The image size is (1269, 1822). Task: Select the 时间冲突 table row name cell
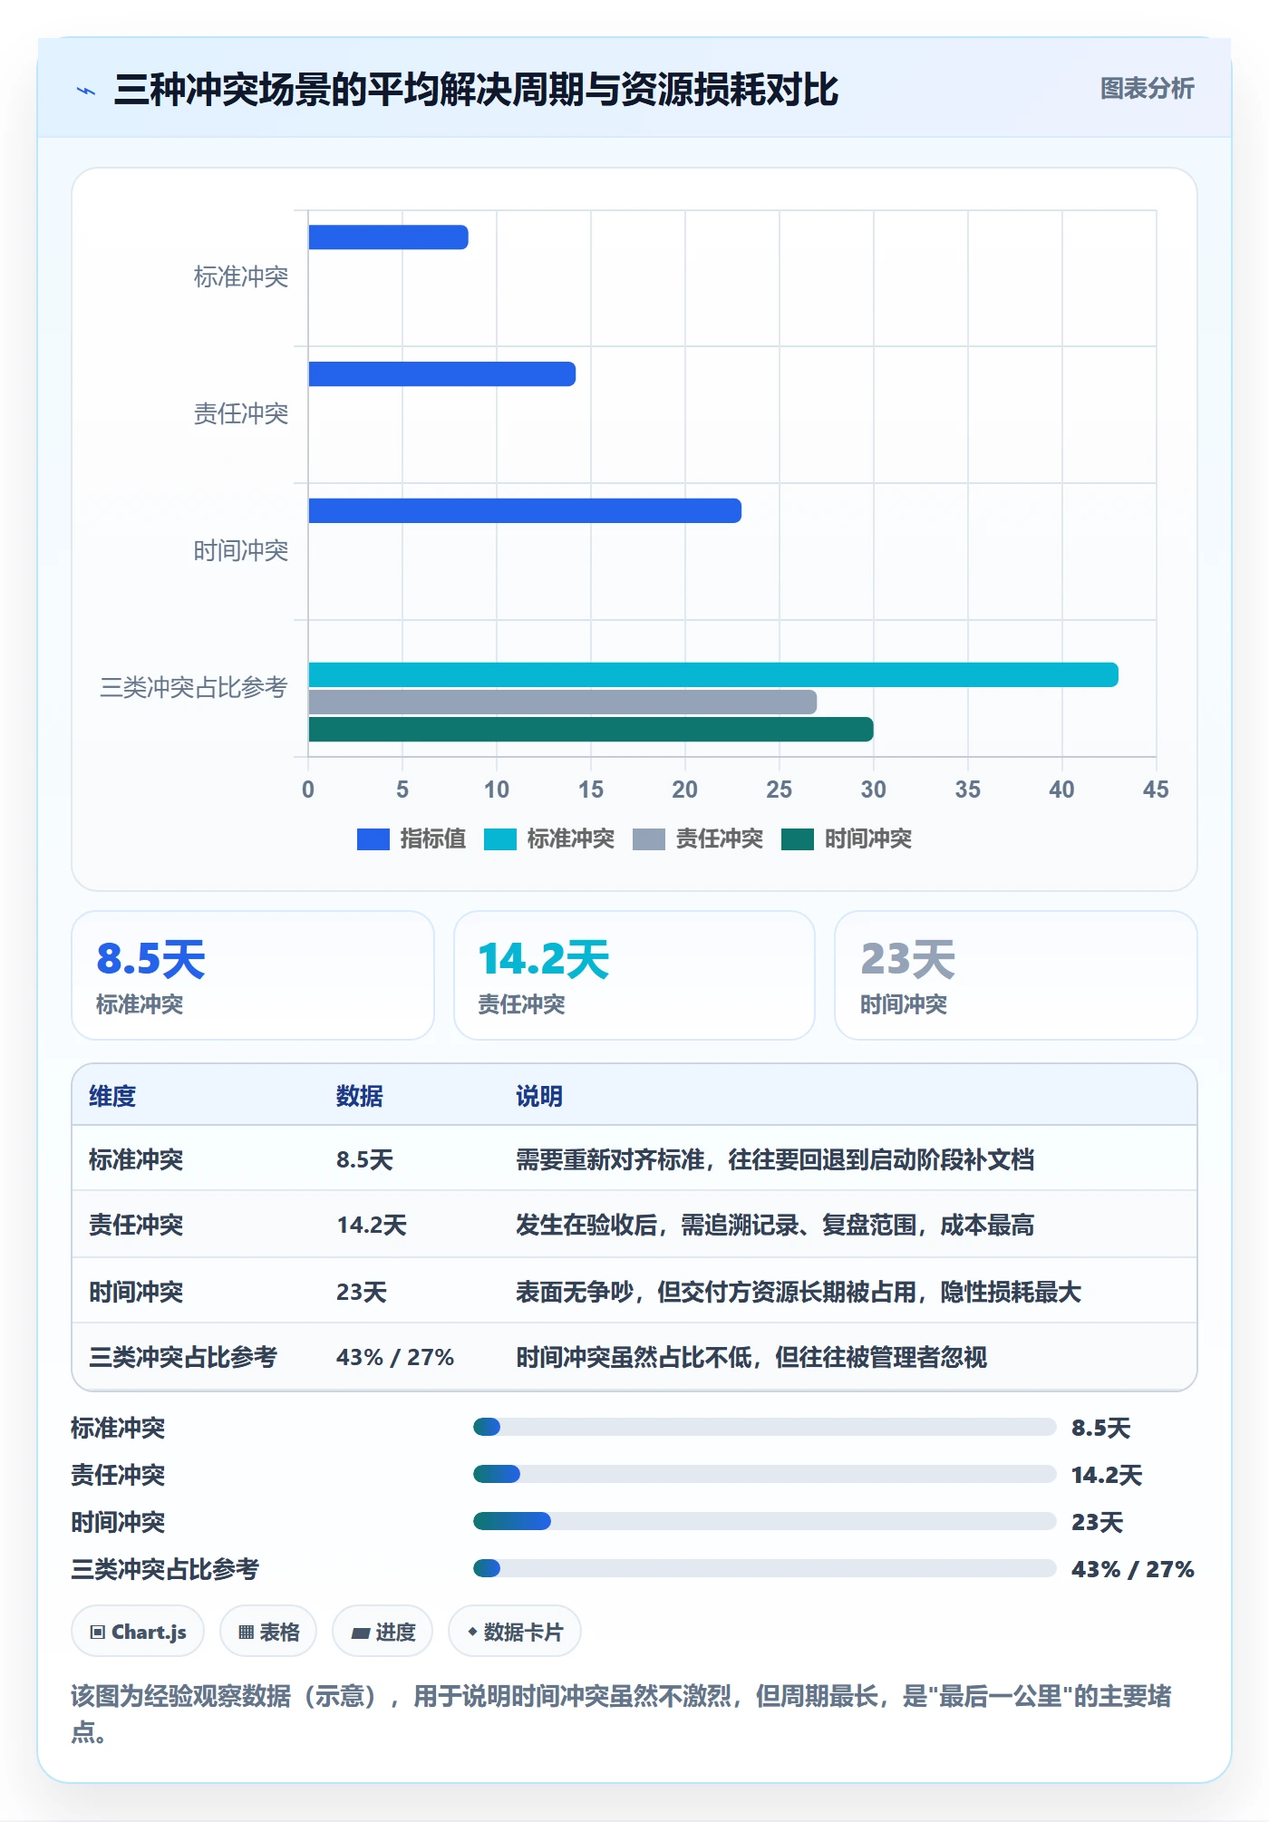coord(136,1292)
